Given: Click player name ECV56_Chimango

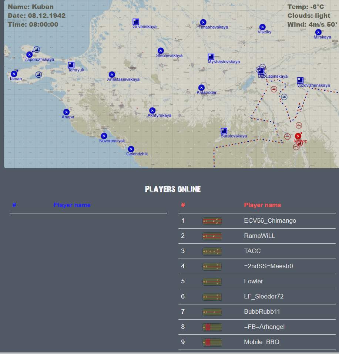Looking at the screenshot, I should point(270,221).
